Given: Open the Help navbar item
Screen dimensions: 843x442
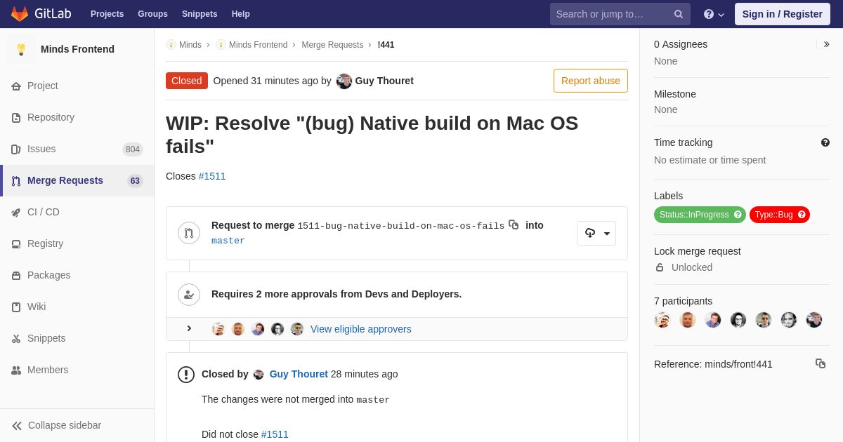Looking at the screenshot, I should (x=241, y=14).
